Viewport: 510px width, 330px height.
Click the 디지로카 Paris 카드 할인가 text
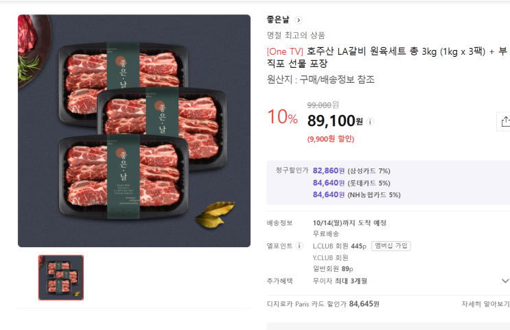pos(306,304)
